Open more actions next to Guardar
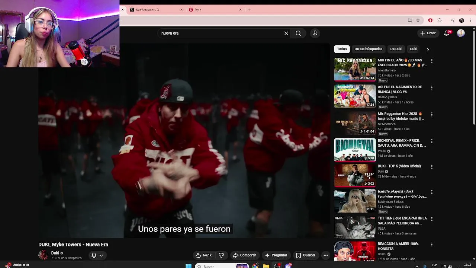The height and width of the screenshot is (268, 476). click(x=326, y=255)
